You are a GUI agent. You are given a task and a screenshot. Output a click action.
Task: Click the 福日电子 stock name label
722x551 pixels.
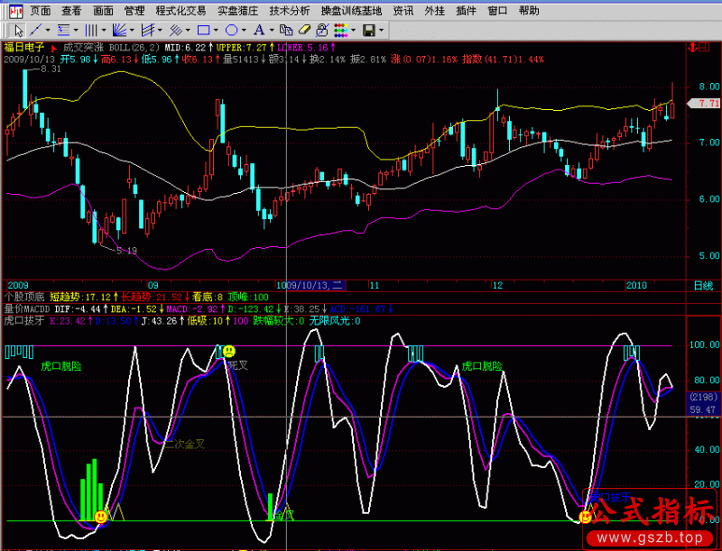24,46
